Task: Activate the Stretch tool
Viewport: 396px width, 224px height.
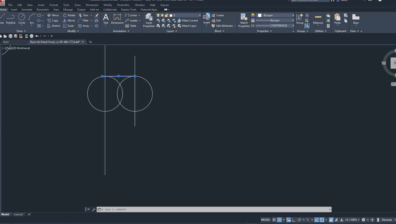Action: point(54,26)
